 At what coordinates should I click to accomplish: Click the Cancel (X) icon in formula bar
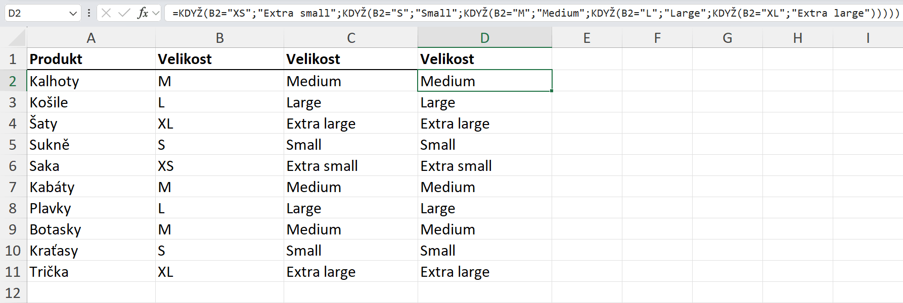106,13
